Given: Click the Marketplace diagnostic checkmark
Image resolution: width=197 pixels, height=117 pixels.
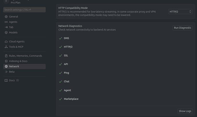Looking at the screenshot, I should point(60,99).
